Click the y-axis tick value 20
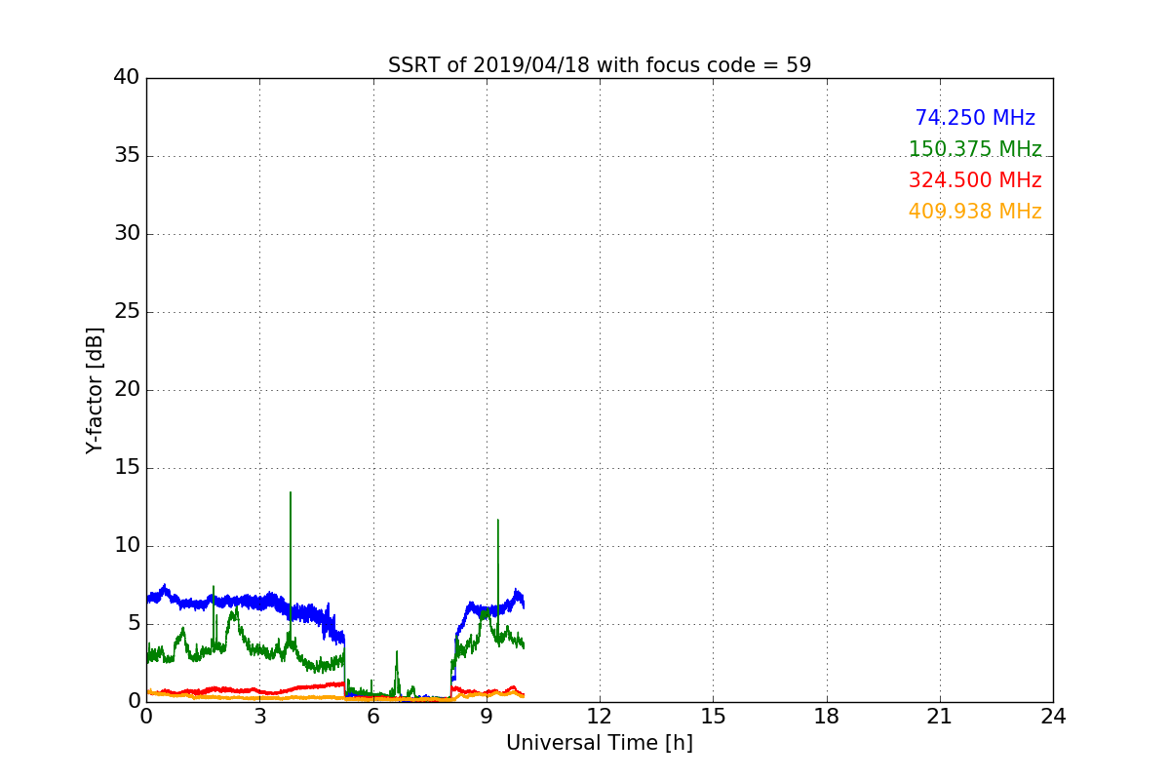The image size is (1170, 780). coord(126,390)
